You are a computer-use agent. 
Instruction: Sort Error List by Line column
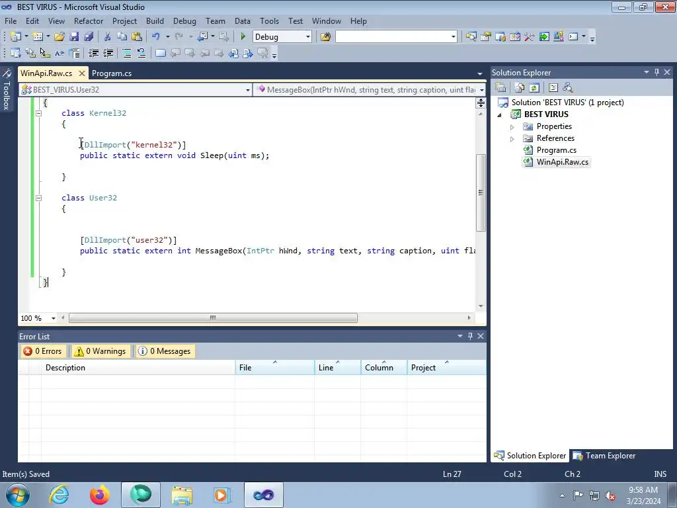(338, 368)
